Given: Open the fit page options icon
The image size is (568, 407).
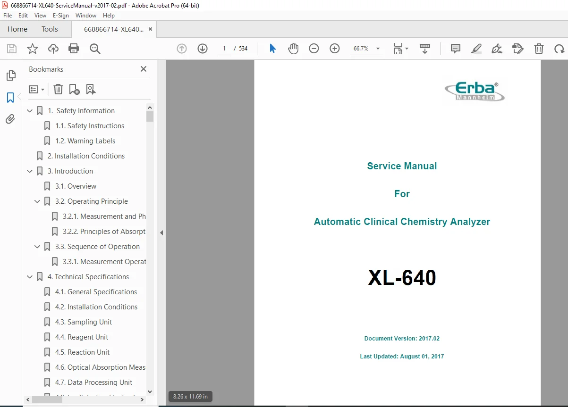Looking at the screenshot, I should tap(401, 49).
